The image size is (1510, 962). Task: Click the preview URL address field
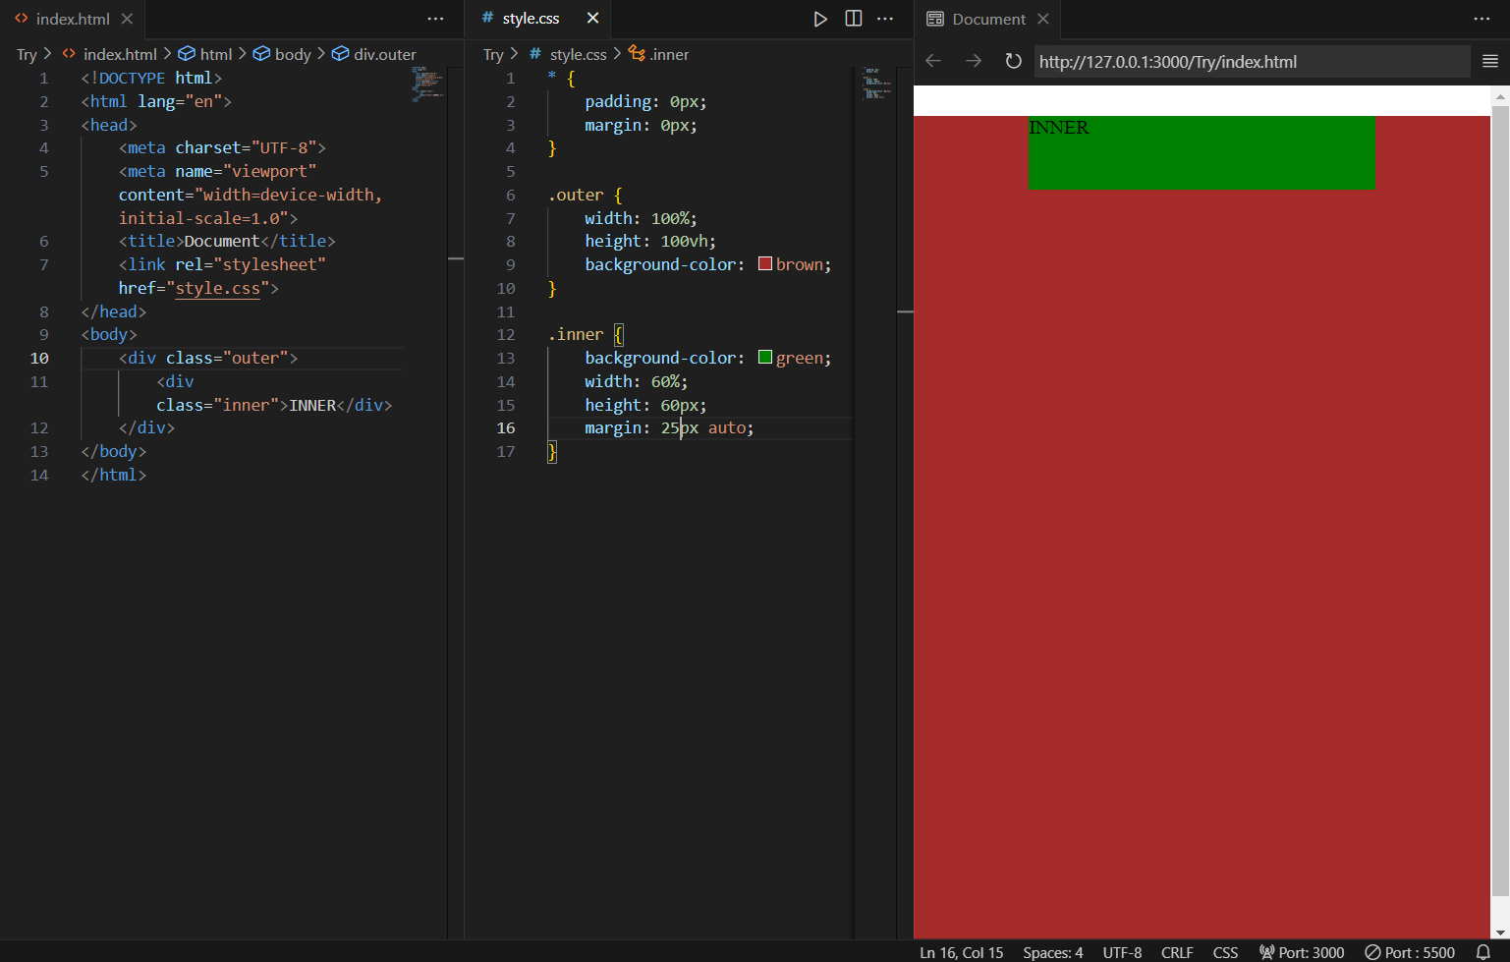(x=1252, y=61)
